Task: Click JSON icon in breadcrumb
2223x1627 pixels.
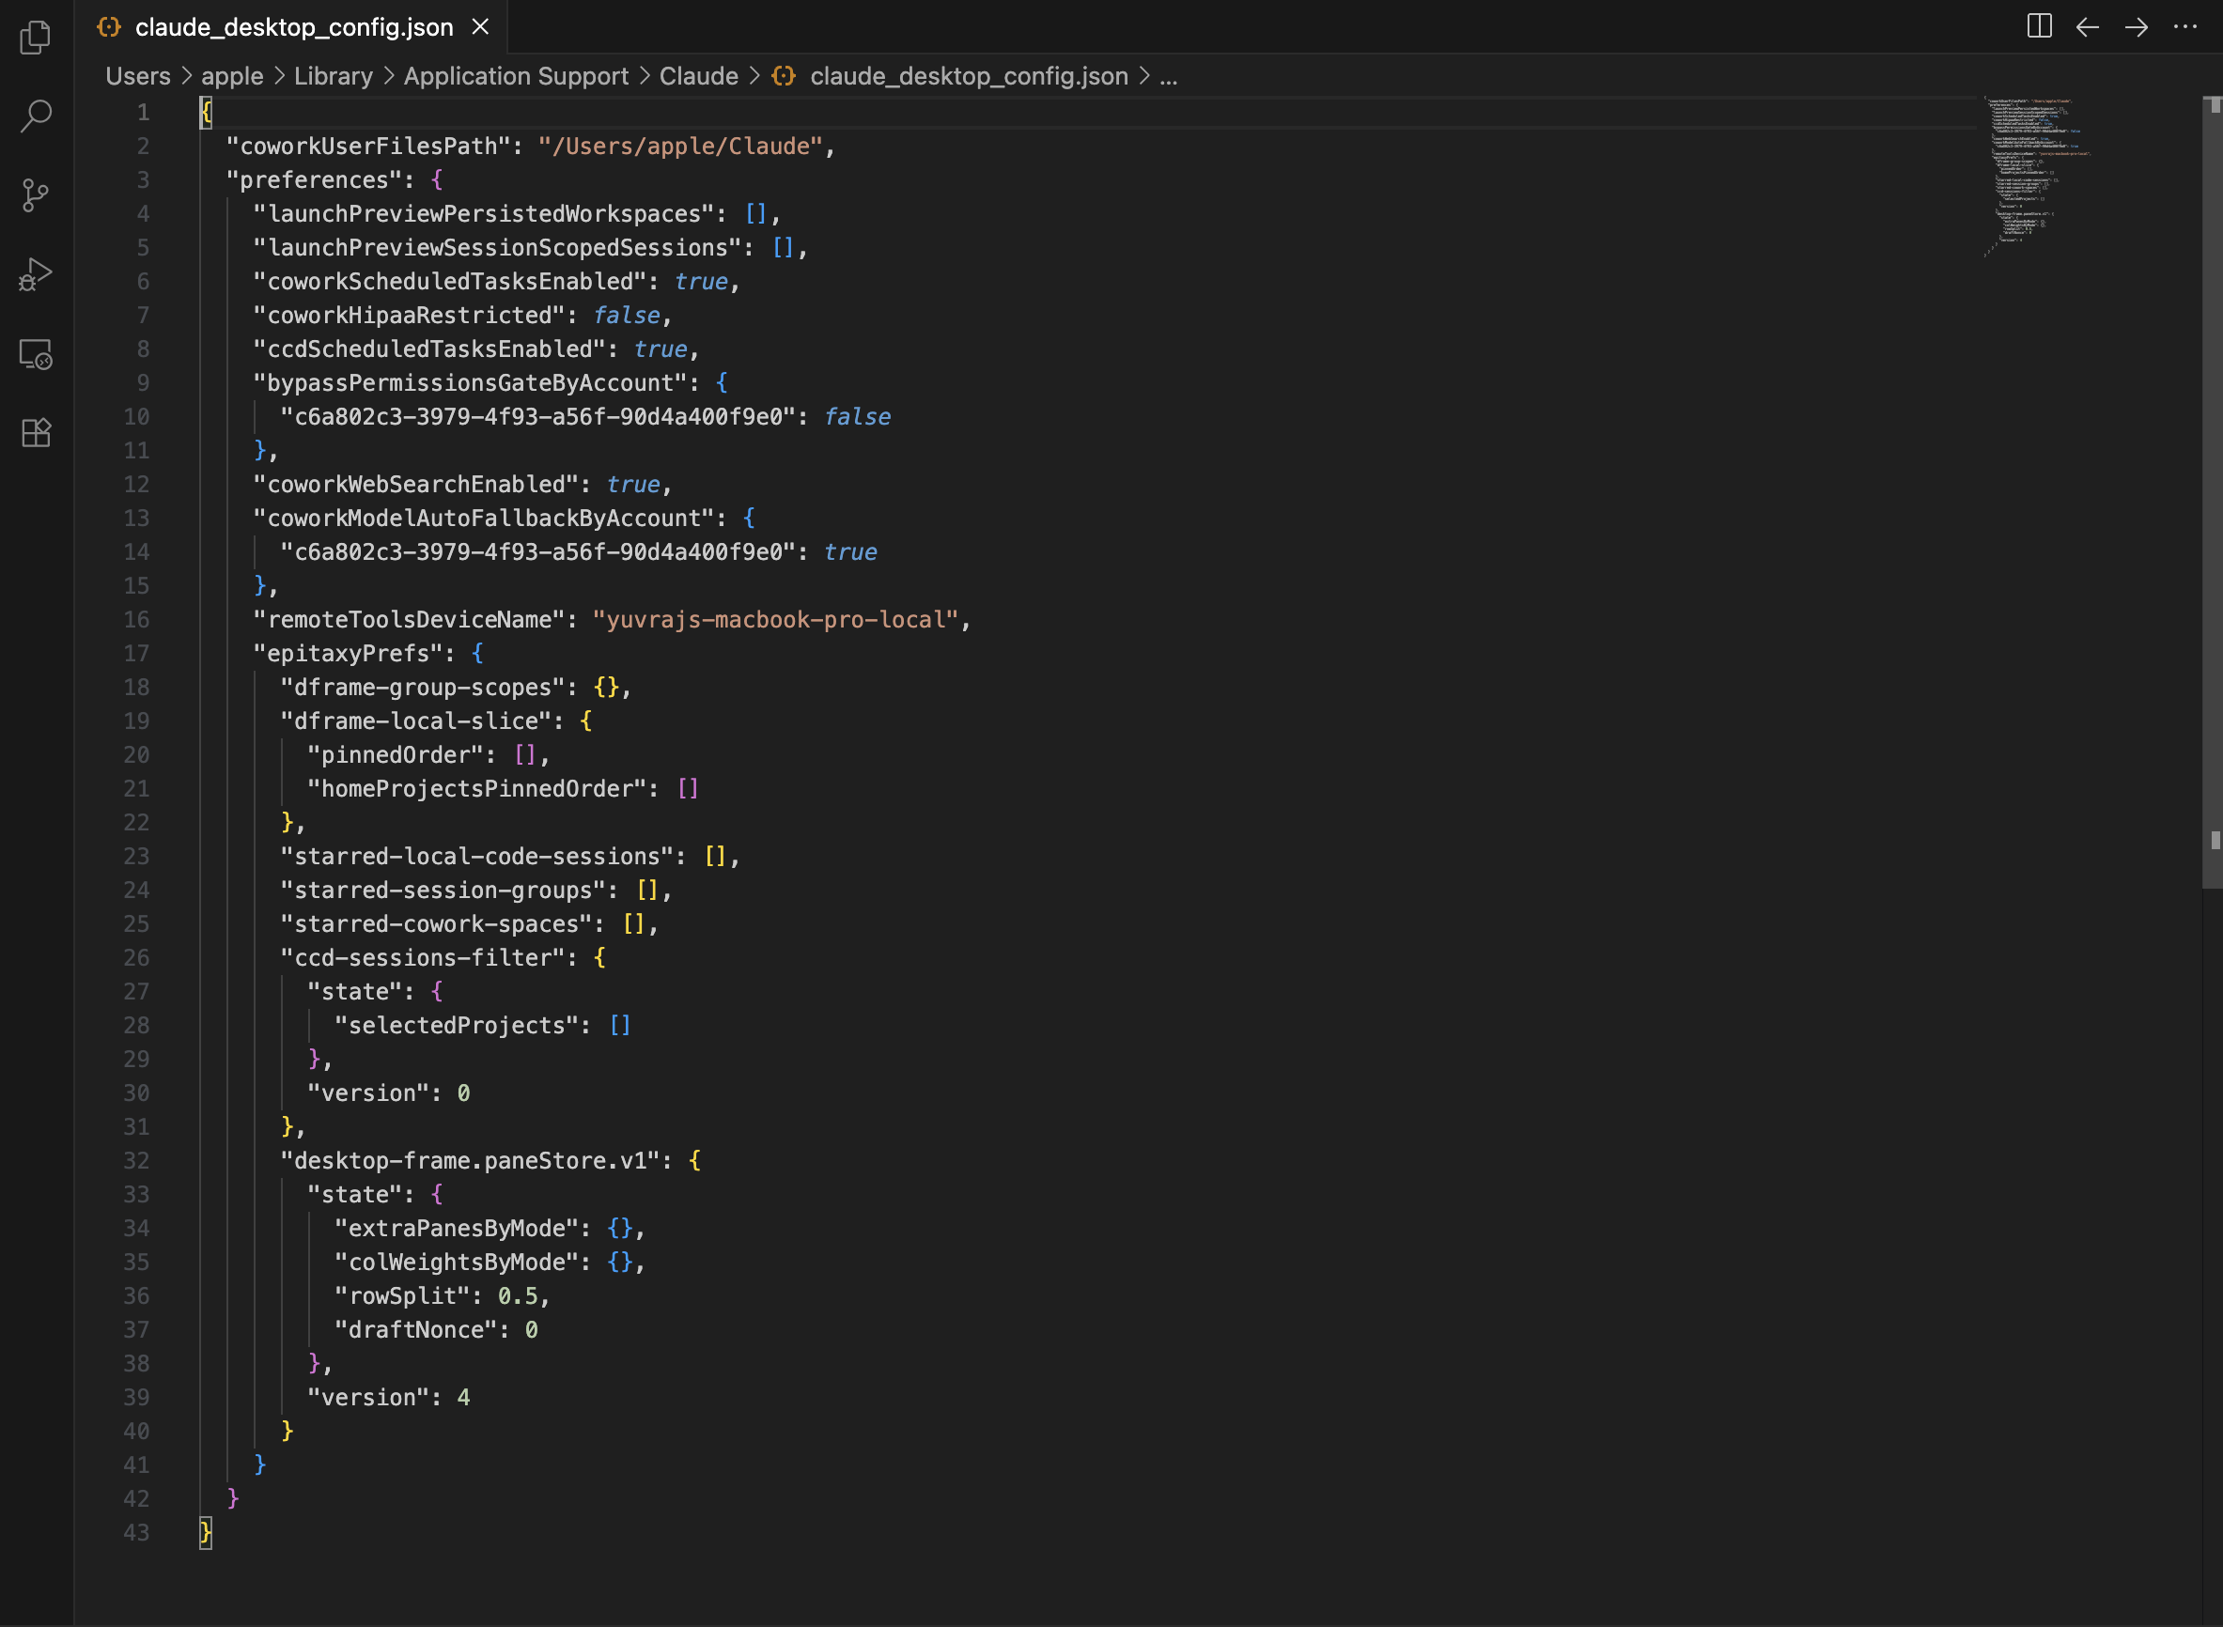Action: [784, 76]
